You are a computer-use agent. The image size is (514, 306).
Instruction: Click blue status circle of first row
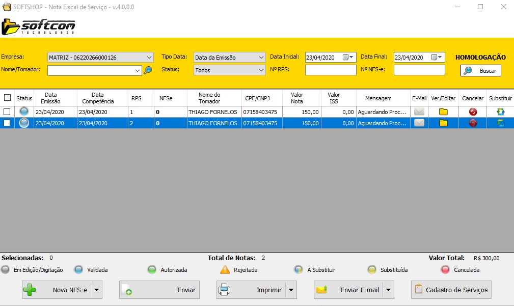click(x=24, y=112)
